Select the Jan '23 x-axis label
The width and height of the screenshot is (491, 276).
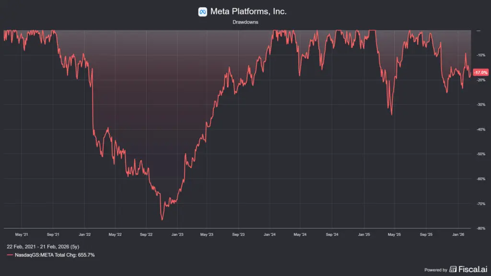(x=177, y=235)
